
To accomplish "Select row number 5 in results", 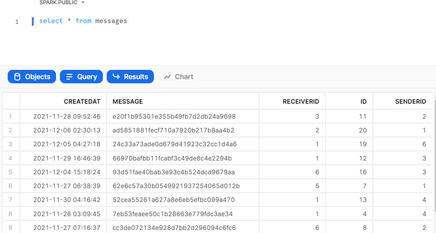I will (11, 172).
